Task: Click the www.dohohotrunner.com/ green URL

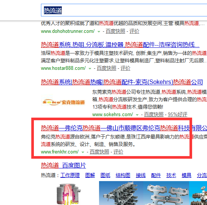Action: click(68, 31)
